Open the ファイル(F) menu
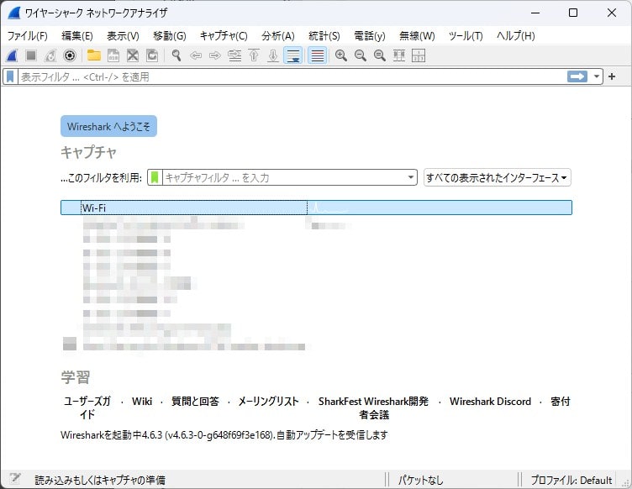 point(28,36)
